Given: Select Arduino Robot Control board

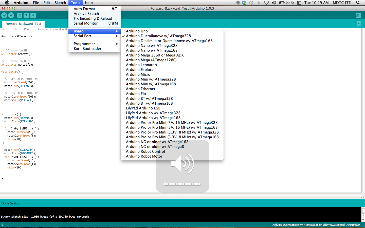Looking at the screenshot, I should (x=172, y=151).
